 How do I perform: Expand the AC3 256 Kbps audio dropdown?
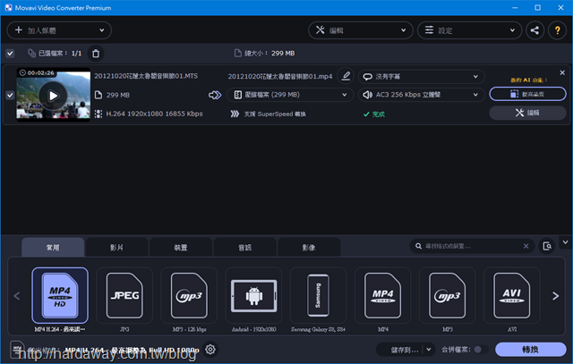422,95
